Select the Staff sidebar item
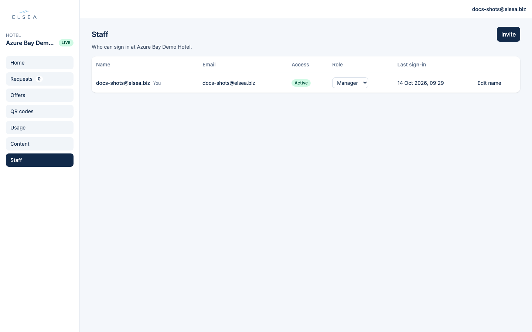This screenshot has height=332, width=532. pyautogui.click(x=40, y=160)
